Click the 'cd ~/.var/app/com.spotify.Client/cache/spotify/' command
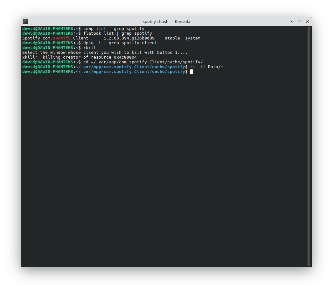 click(143, 62)
